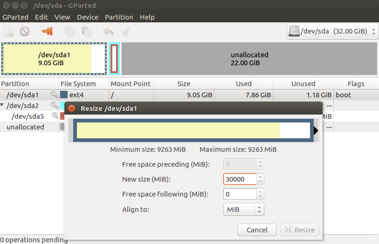Click the Undo last operation arrow icon
The width and height of the screenshot is (379, 244).
point(109,31)
